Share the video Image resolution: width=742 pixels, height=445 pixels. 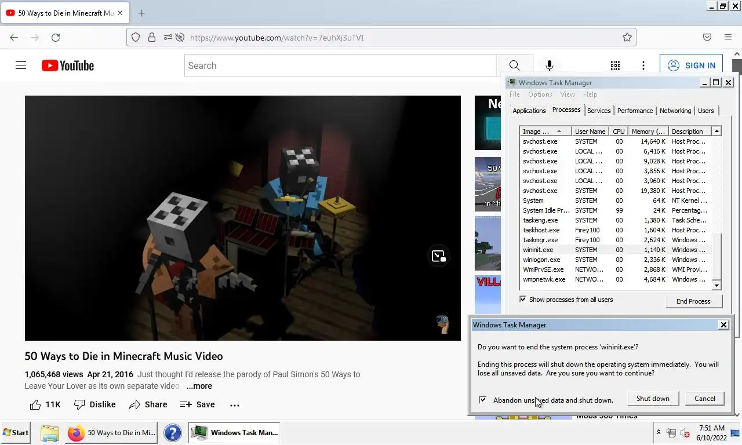(x=148, y=404)
